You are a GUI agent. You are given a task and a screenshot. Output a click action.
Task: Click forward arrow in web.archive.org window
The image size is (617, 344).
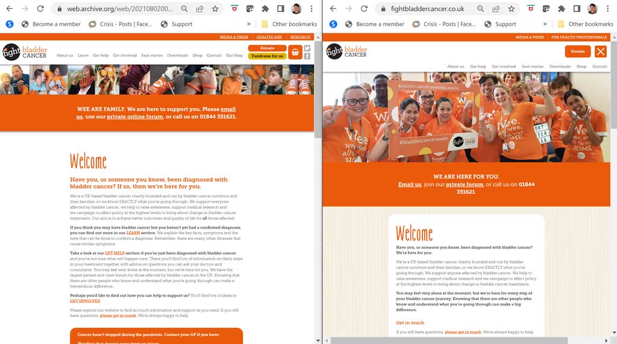point(25,8)
